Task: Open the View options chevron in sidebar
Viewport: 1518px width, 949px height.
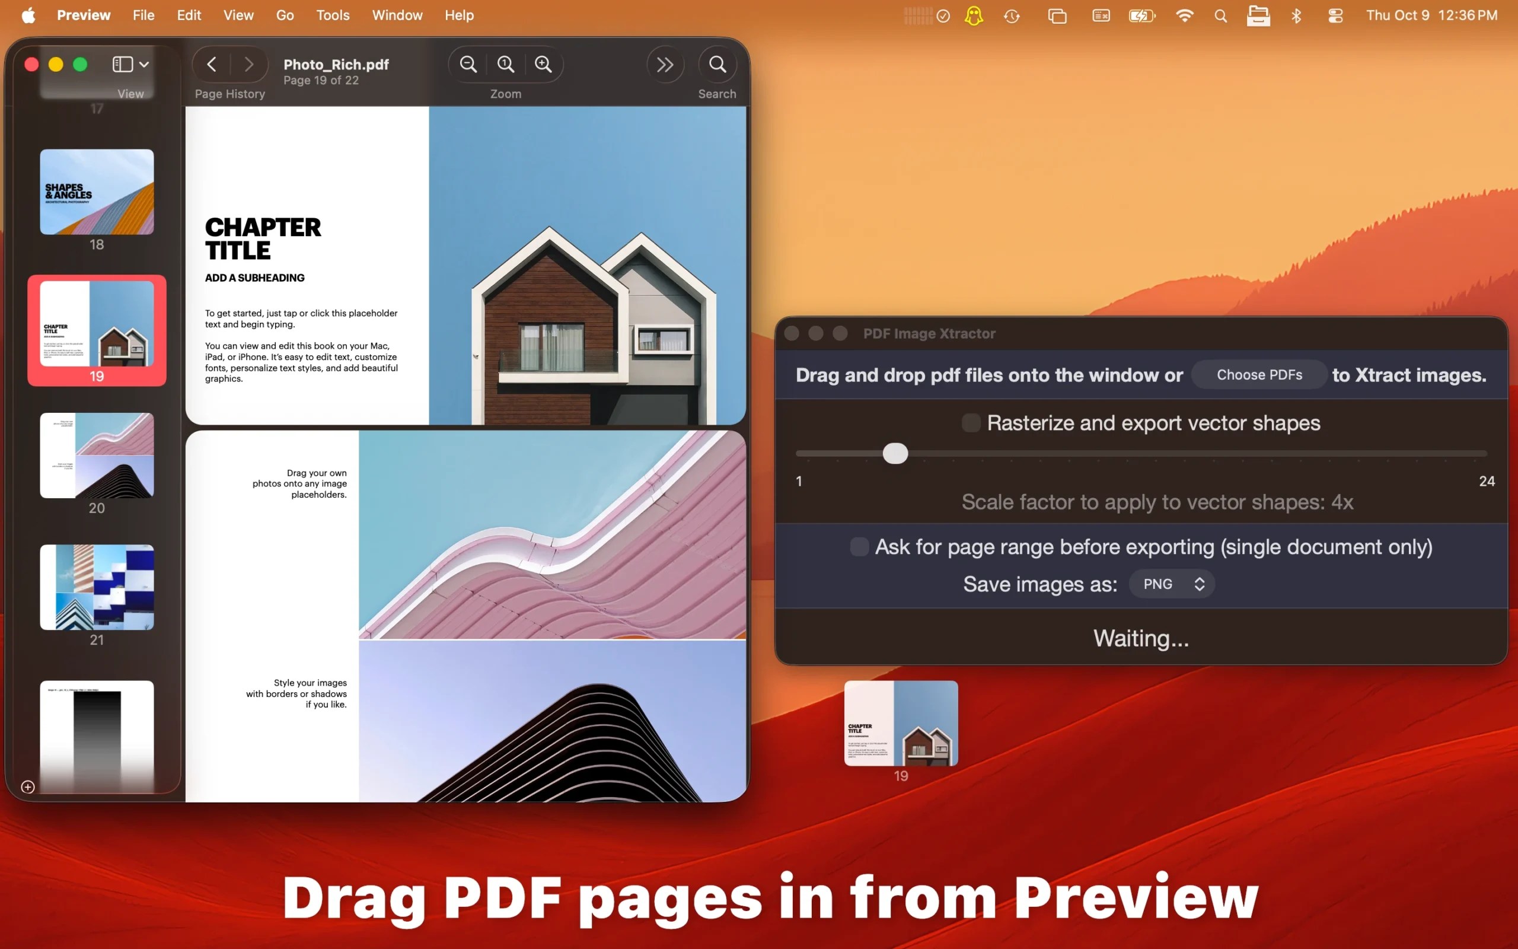Action: pos(144,63)
